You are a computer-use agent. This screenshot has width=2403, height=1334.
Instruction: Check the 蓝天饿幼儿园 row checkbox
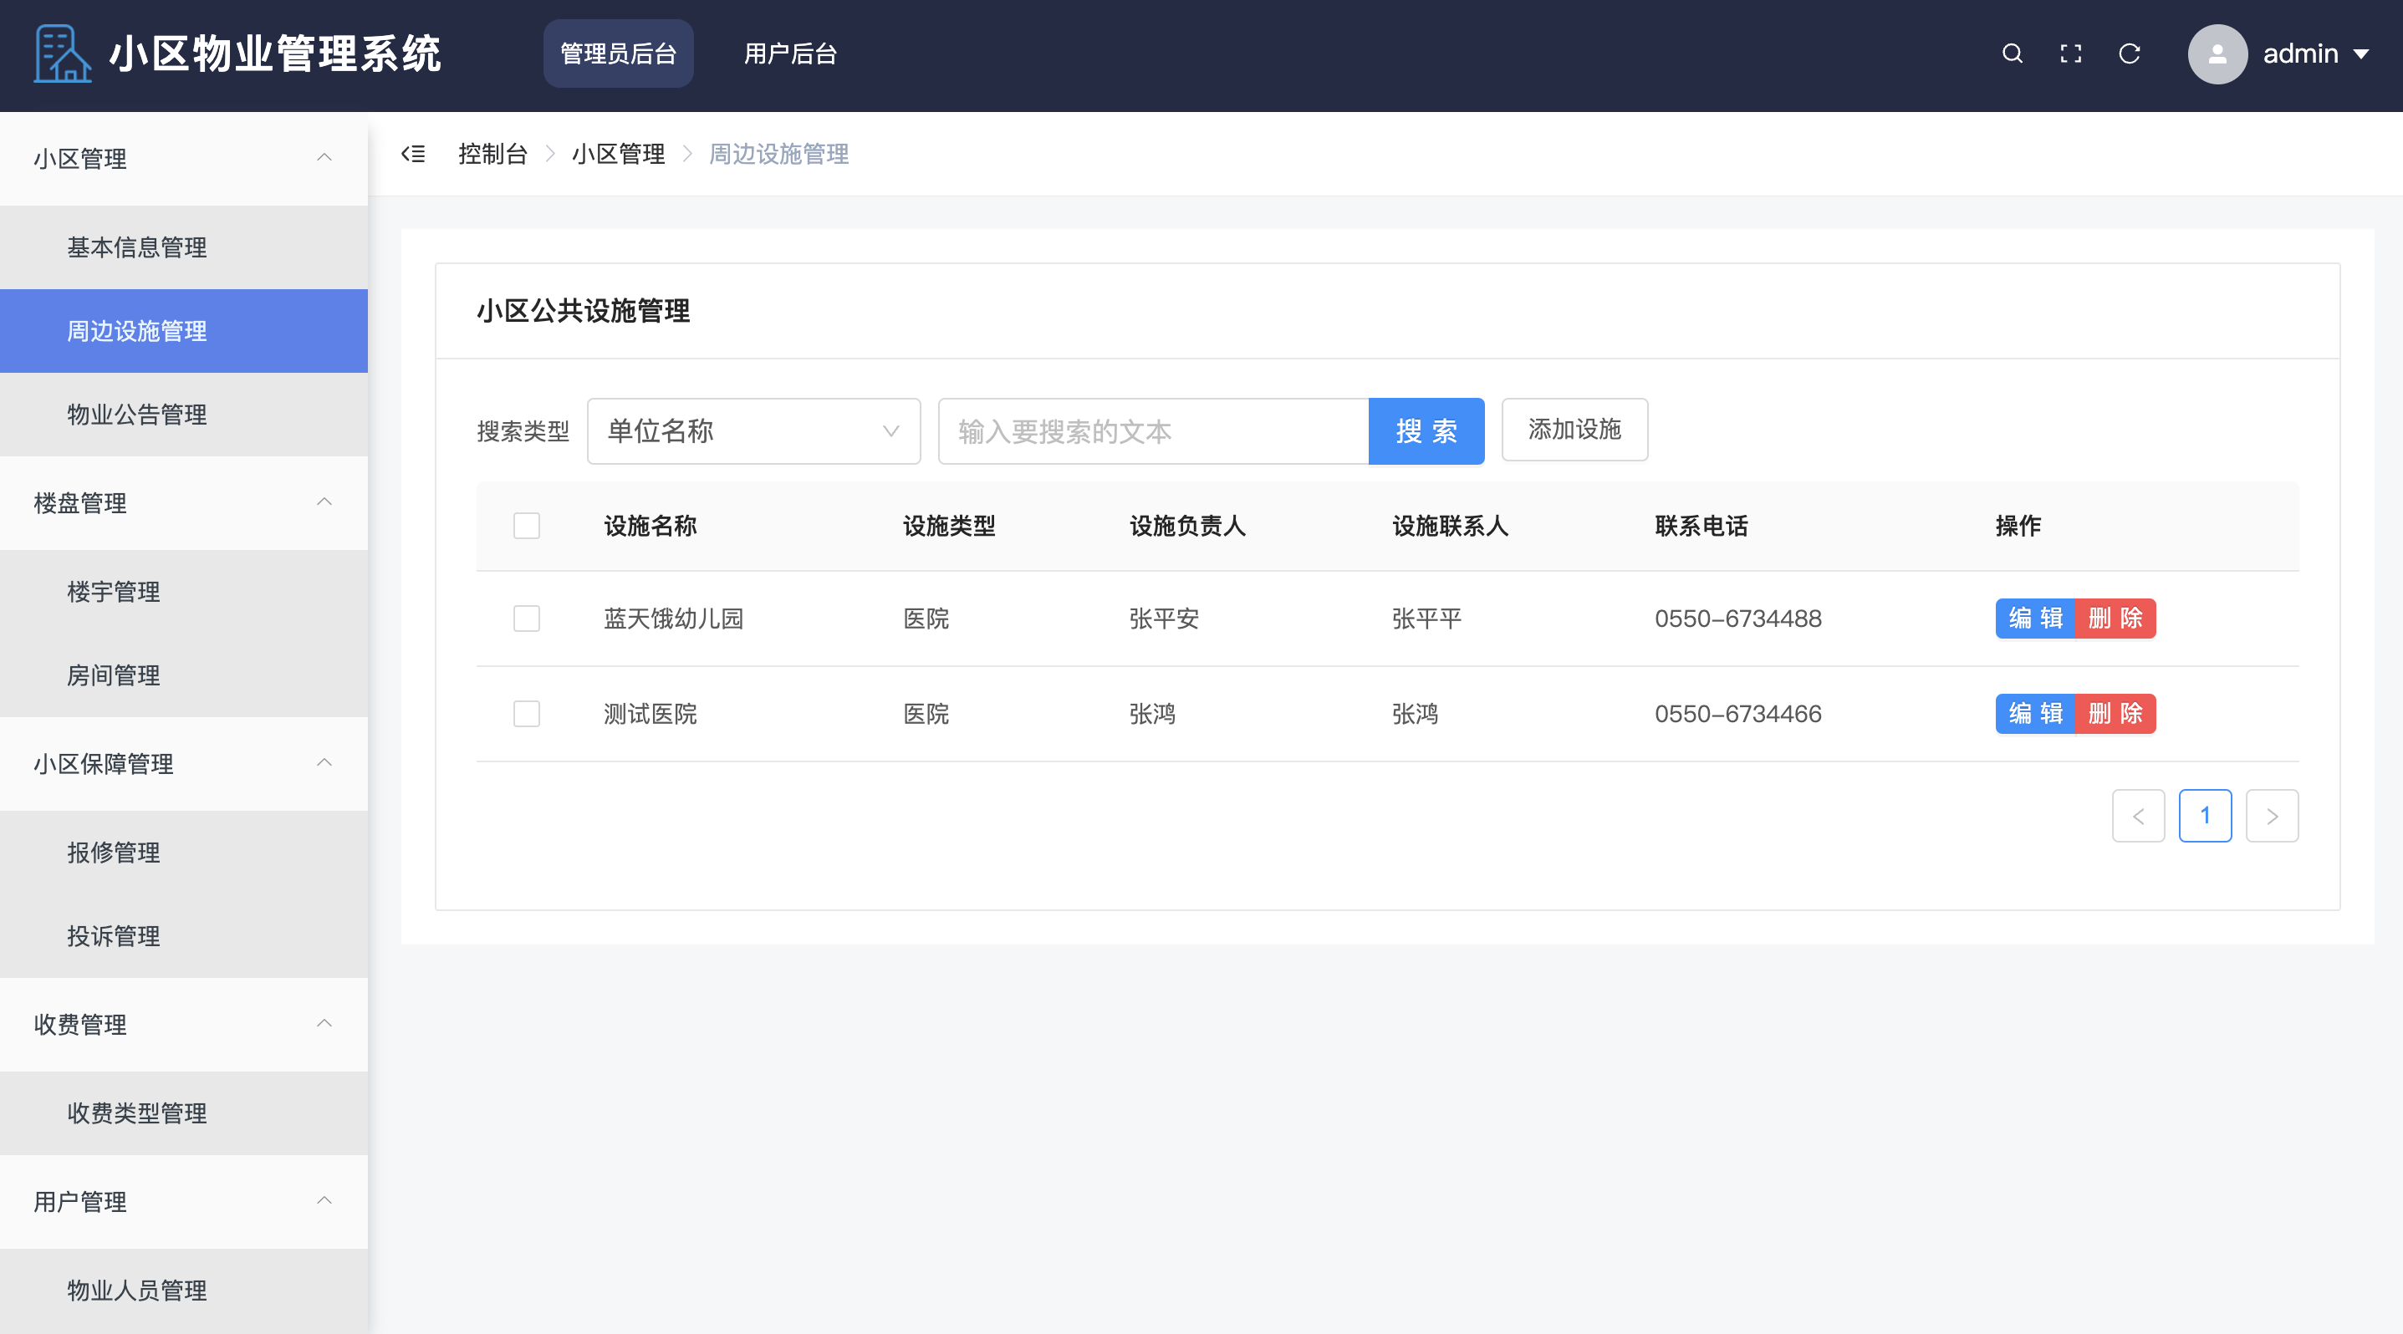point(527,618)
